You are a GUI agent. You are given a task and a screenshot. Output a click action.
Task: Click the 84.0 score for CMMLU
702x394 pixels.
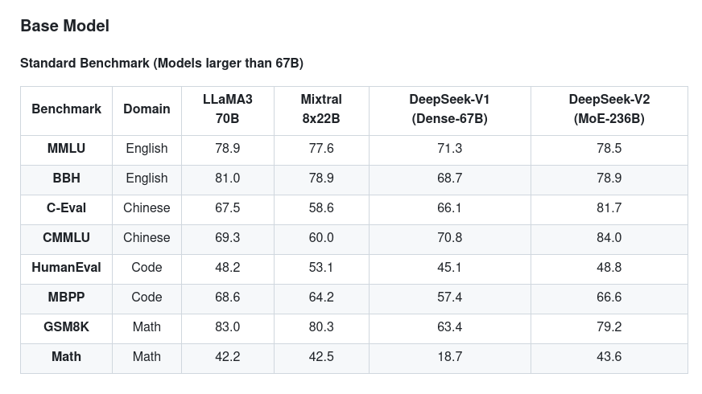609,237
